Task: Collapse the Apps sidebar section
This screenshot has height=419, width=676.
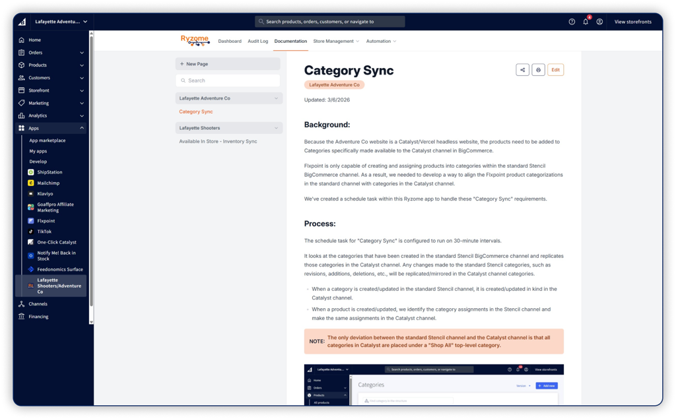Action: 82,128
